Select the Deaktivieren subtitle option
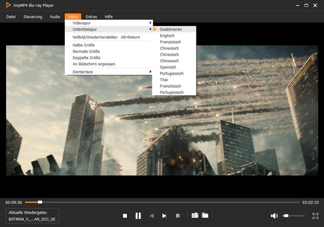Image resolution: width=324 pixels, height=227 pixels. pos(174,29)
